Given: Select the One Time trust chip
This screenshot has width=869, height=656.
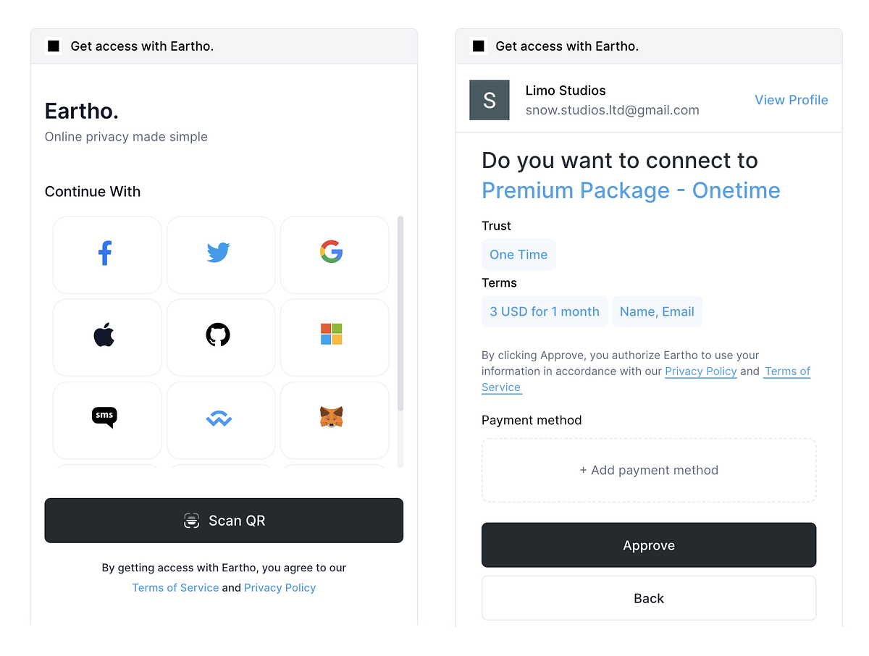Looking at the screenshot, I should [519, 254].
